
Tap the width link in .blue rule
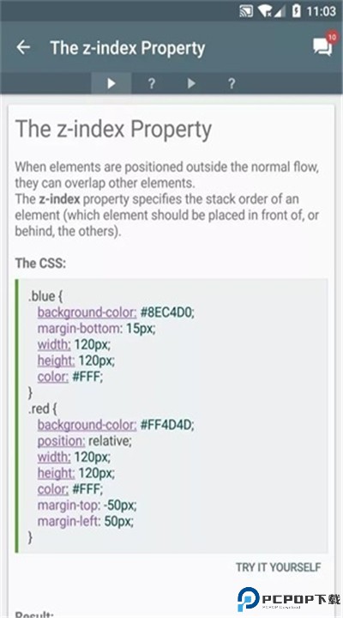click(x=54, y=345)
